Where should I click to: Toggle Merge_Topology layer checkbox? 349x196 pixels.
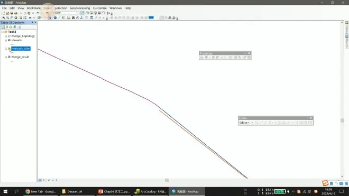tap(9, 36)
